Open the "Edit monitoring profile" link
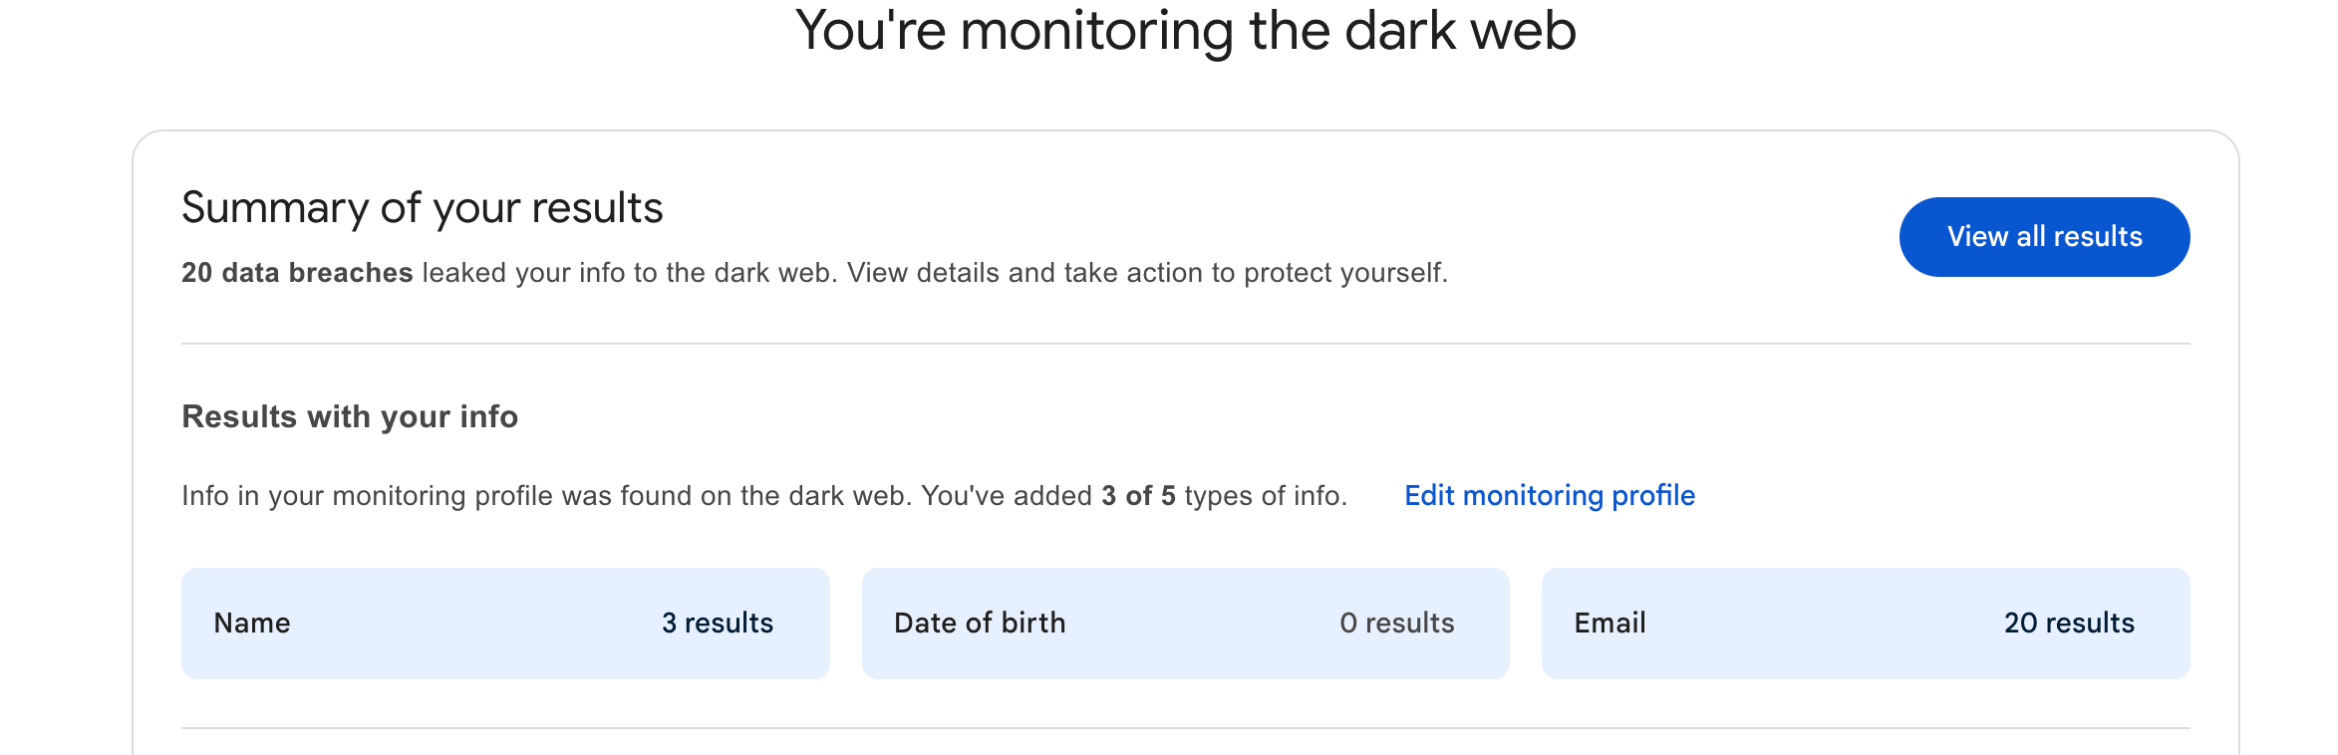 [1549, 495]
